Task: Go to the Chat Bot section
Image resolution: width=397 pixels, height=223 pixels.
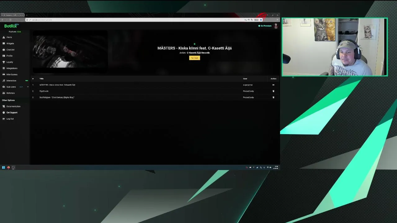Action: point(10,50)
